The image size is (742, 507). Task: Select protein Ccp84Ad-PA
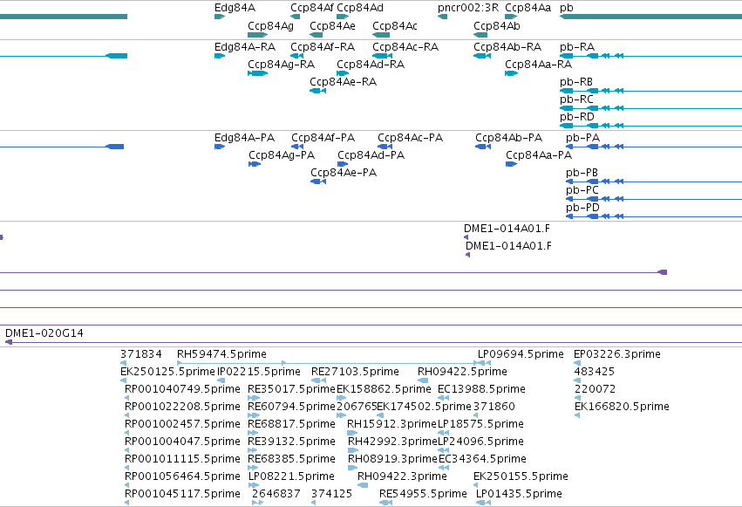click(x=371, y=155)
